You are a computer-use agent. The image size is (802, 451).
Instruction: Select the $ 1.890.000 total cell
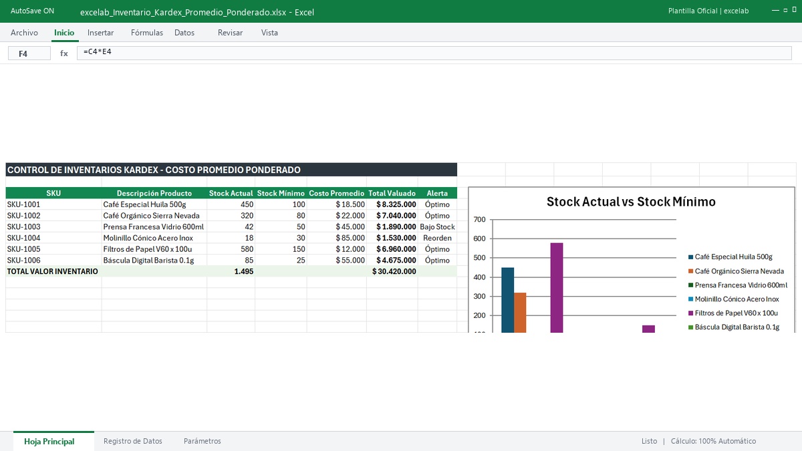pos(392,227)
